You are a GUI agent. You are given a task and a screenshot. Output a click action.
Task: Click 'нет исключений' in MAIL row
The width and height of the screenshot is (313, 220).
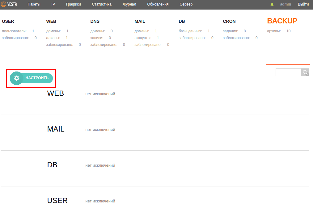100,130
